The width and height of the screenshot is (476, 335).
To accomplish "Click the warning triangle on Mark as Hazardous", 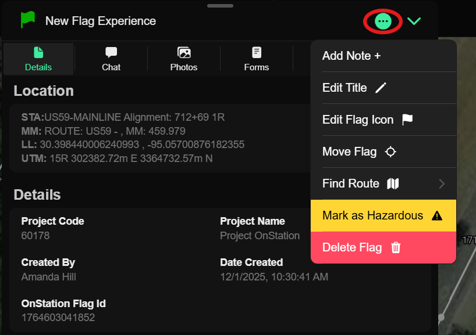I will point(437,215).
